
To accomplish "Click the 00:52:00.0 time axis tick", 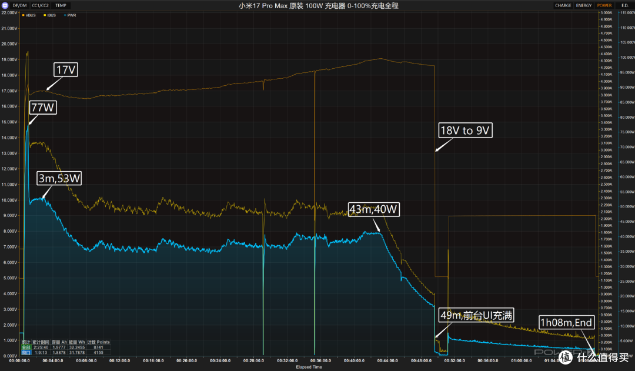I will click(454, 360).
